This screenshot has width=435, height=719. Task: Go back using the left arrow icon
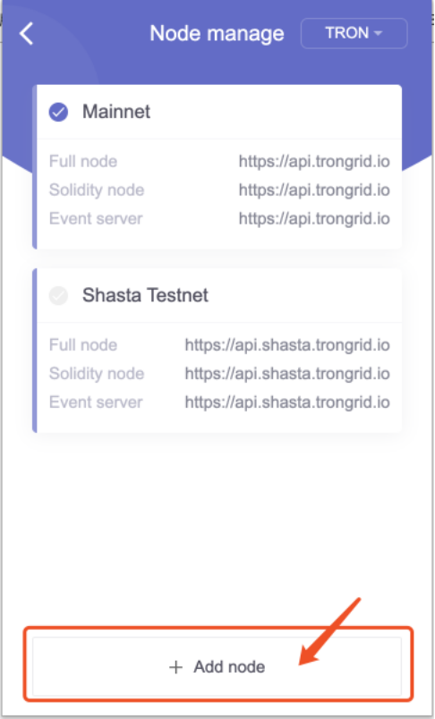pos(27,33)
